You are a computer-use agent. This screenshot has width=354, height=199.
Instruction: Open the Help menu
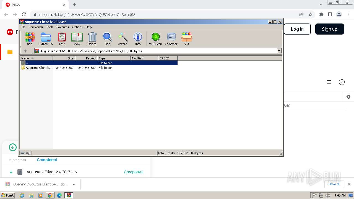pos(88,27)
